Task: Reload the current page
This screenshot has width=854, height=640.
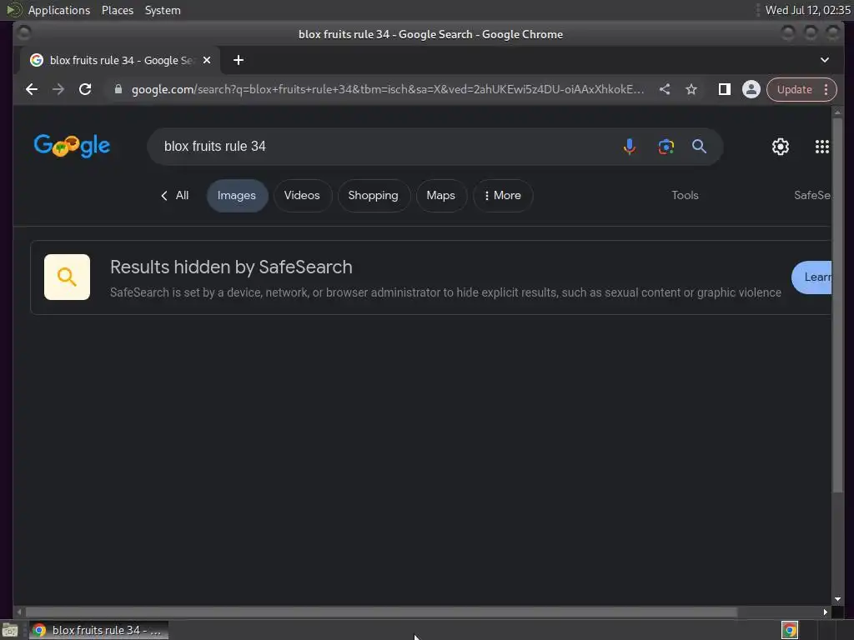Action: (x=85, y=89)
